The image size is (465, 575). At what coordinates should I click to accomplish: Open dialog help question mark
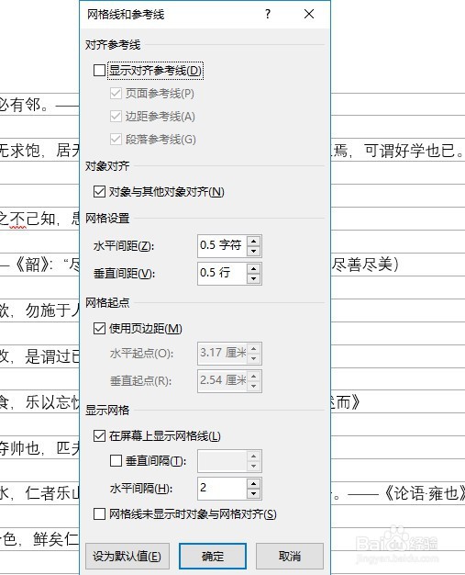[x=268, y=15]
